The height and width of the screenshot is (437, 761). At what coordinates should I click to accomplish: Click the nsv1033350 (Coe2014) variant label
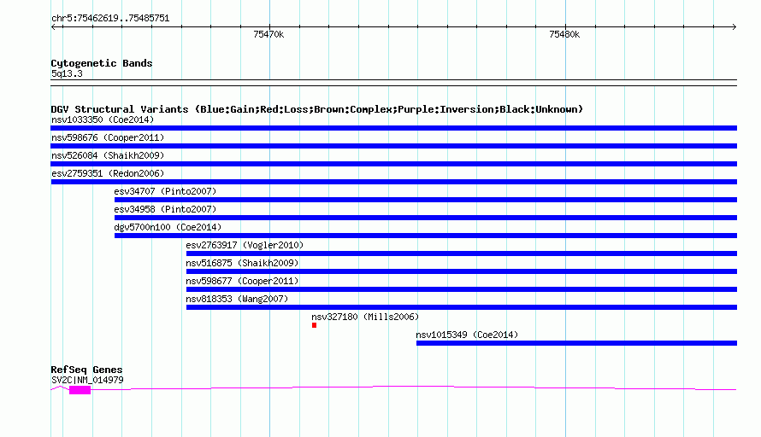103,119
